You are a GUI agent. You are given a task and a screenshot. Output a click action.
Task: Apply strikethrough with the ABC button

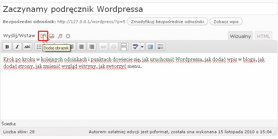click(x=27, y=47)
